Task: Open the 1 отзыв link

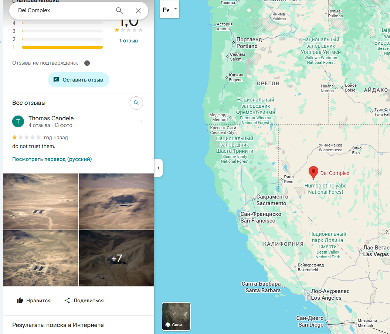Action: click(x=128, y=41)
